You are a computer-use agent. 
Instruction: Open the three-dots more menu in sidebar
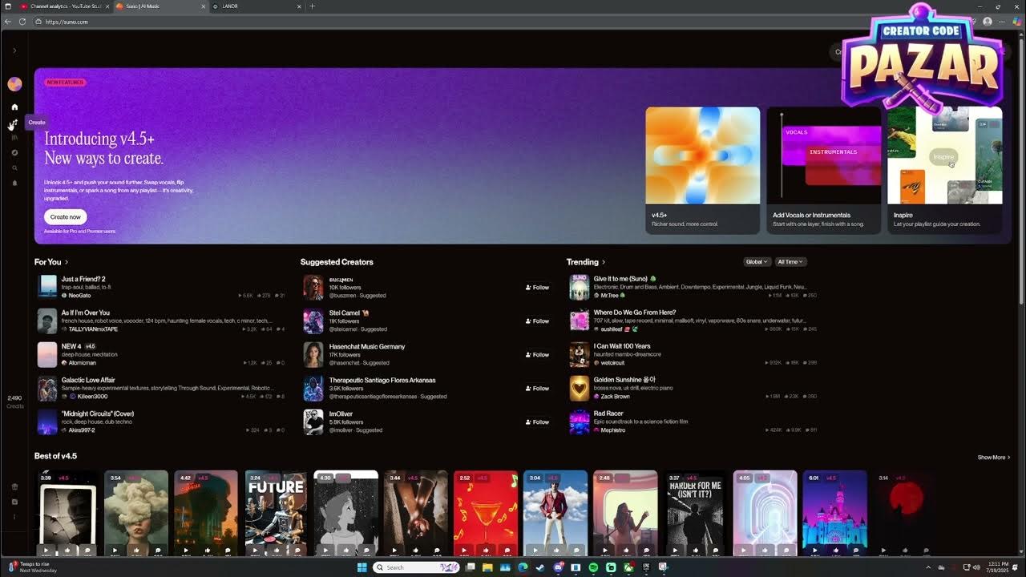pos(14,517)
